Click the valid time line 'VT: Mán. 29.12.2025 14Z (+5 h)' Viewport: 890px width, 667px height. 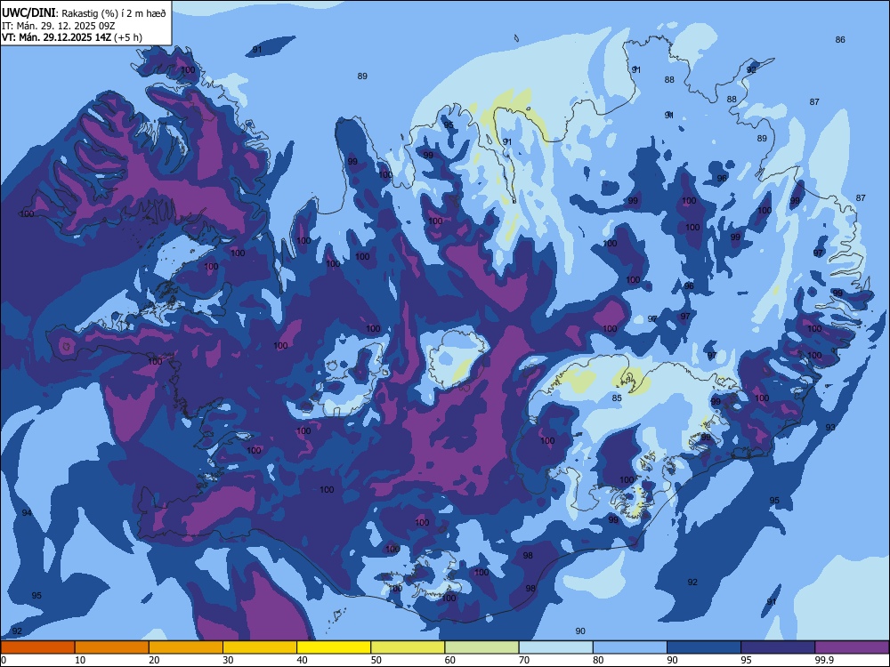click(72, 37)
